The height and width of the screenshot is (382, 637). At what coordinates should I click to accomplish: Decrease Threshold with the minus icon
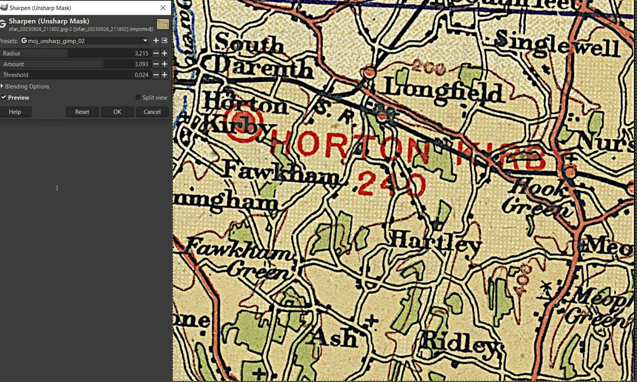(x=155, y=75)
